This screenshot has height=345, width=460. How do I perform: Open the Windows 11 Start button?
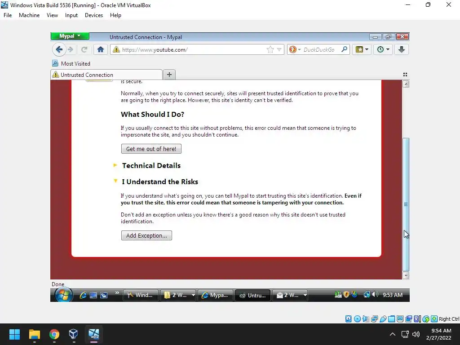[x=14, y=334]
